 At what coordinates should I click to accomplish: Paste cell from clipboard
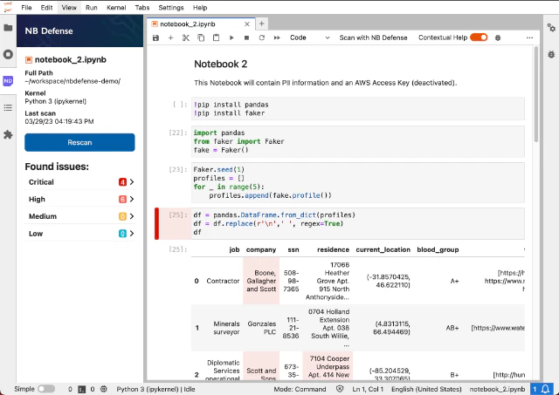(x=216, y=37)
